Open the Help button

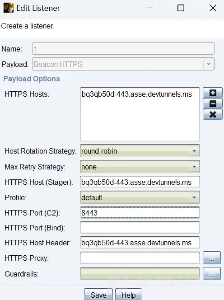click(x=129, y=295)
